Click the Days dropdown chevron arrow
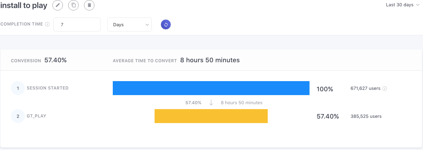 point(147,25)
